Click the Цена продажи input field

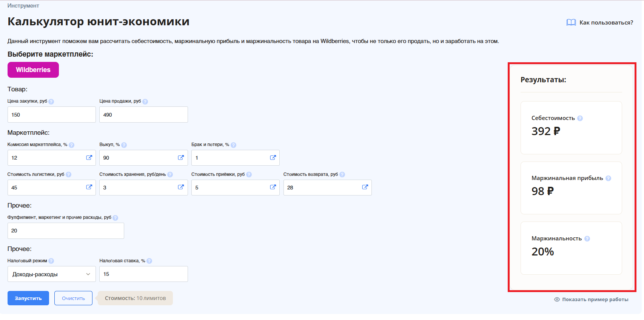pyautogui.click(x=143, y=115)
